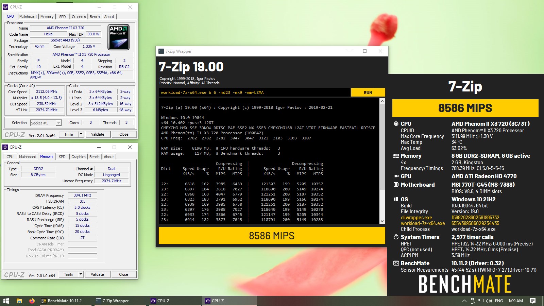
Task: Click the 7-Zip command line input field
Action: pos(254,92)
